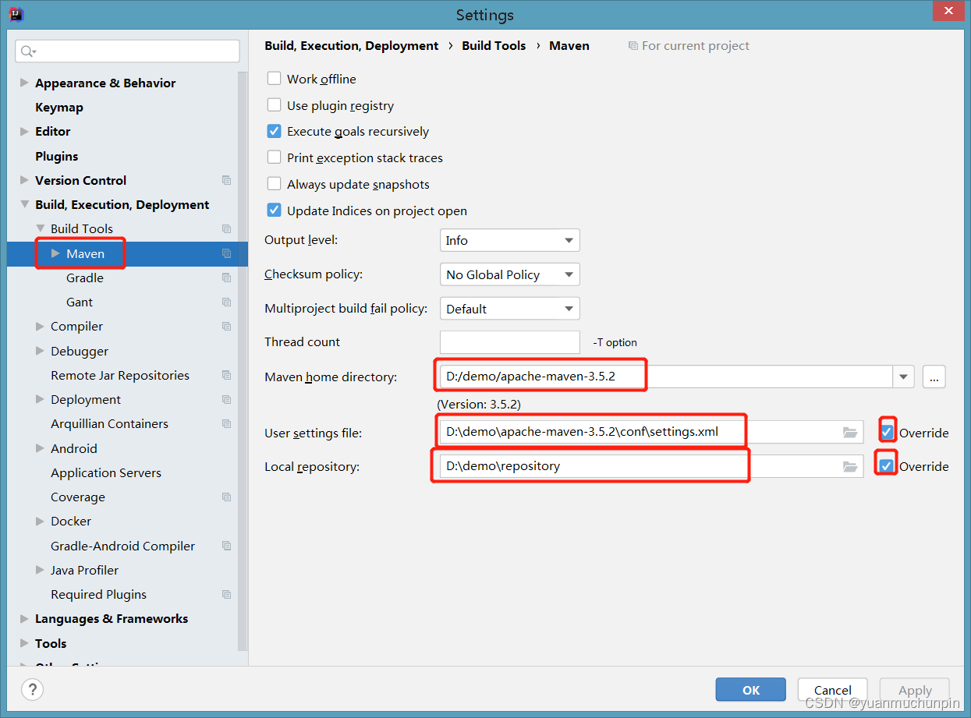
Task: Click project-level icon beside Arquillian Containers
Action: pyautogui.click(x=226, y=423)
